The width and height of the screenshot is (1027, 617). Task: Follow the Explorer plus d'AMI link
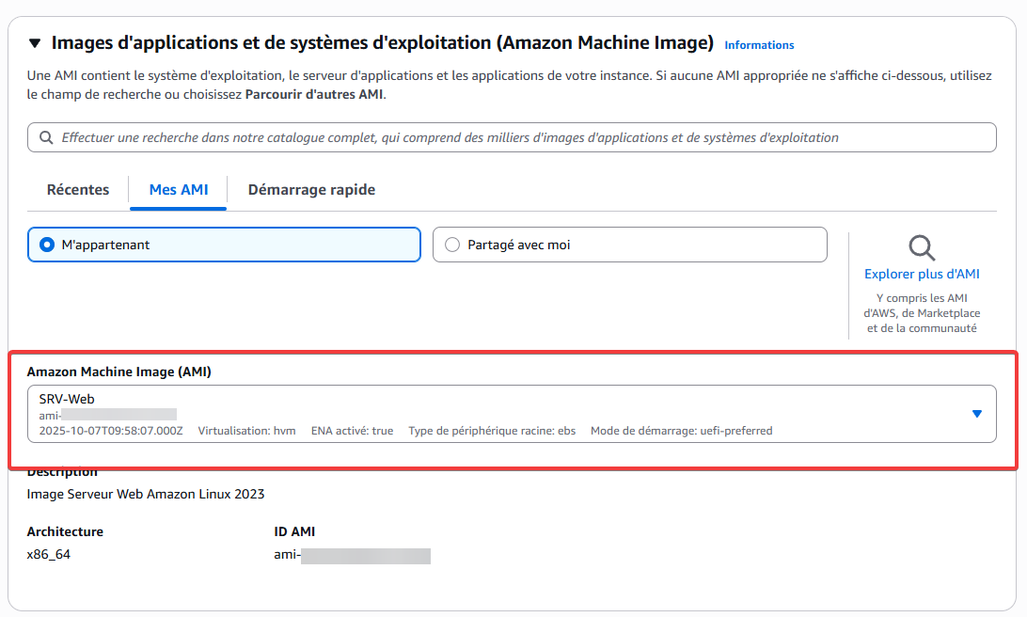(922, 274)
